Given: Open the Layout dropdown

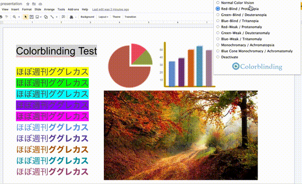Looking at the screenshot, I should point(103,17).
